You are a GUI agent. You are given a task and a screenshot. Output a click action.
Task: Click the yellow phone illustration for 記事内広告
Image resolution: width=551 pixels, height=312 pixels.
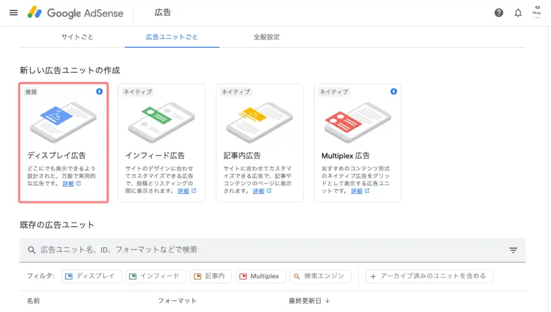(260, 122)
